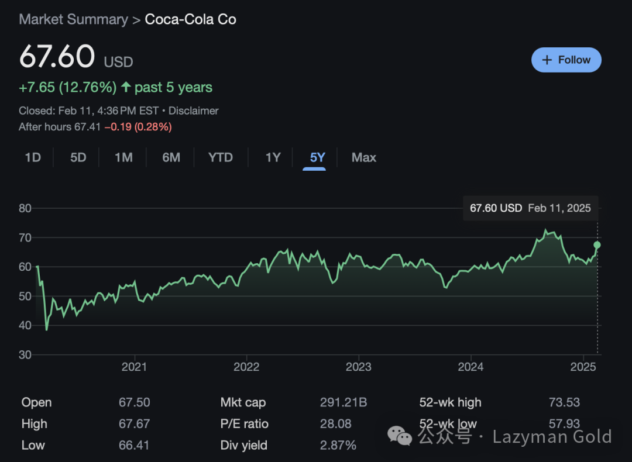Click the After hours 67.41 text
The width and height of the screenshot is (632, 462).
[x=60, y=127]
